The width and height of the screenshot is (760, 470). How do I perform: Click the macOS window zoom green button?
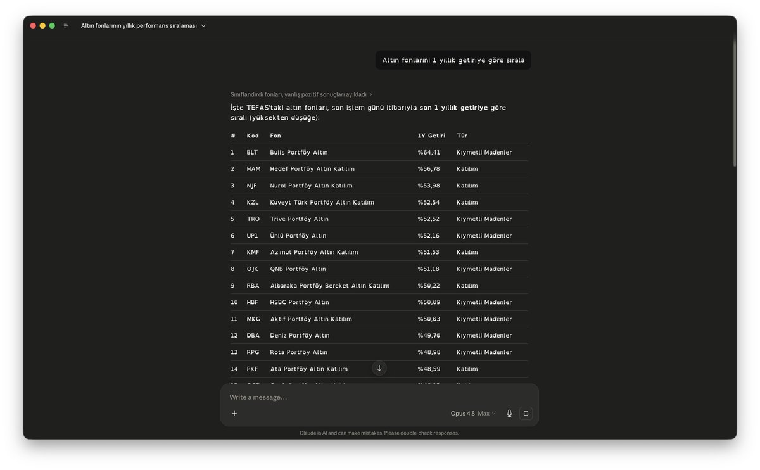52,26
